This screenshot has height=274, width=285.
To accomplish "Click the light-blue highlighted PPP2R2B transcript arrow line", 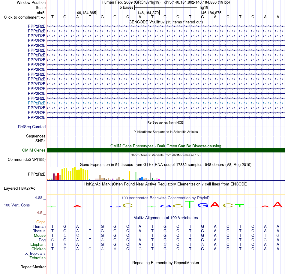I will click(x=166, y=103).
